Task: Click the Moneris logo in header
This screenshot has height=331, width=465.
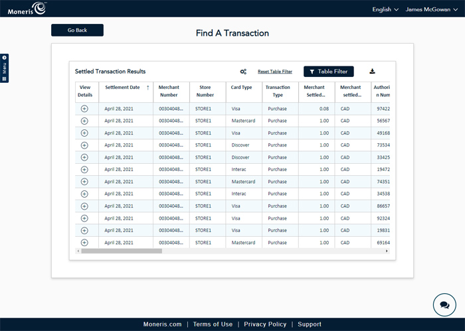Action: point(27,9)
